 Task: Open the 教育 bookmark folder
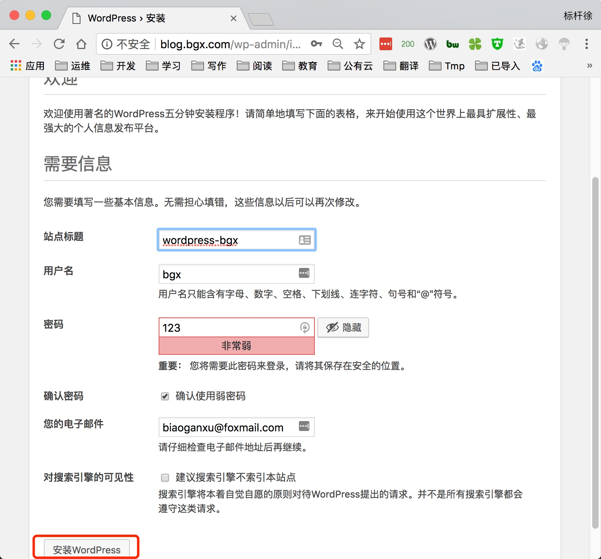tap(300, 66)
